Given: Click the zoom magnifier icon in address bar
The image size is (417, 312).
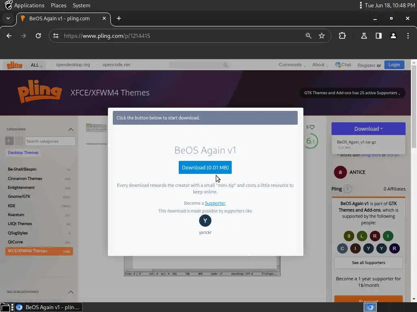Looking at the screenshot, I should (309, 36).
